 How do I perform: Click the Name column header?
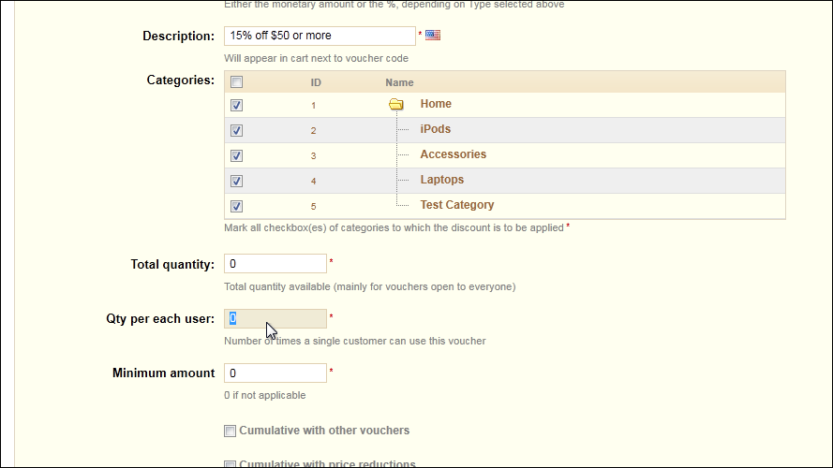tap(399, 82)
